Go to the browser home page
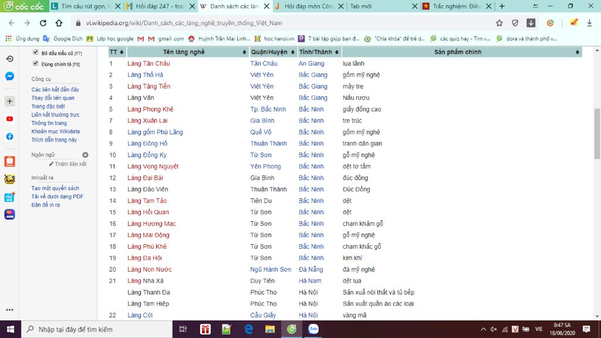The width and height of the screenshot is (601, 338). coord(59,23)
